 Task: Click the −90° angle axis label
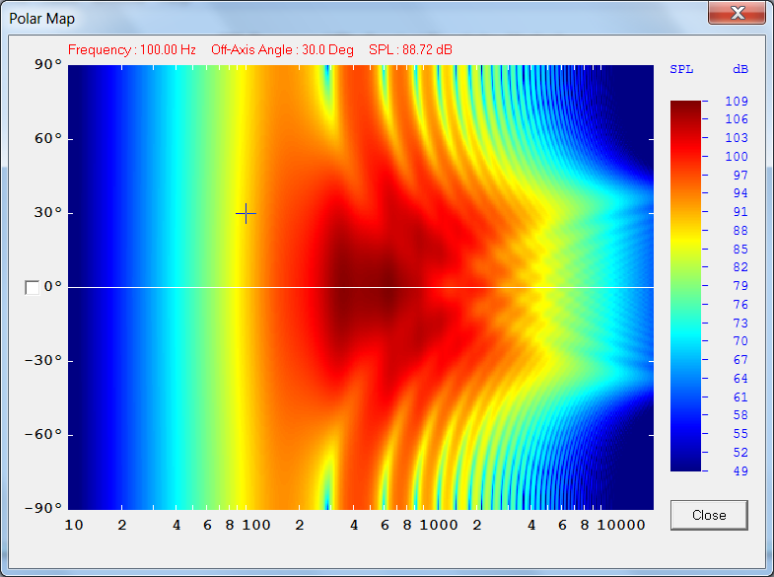point(43,508)
